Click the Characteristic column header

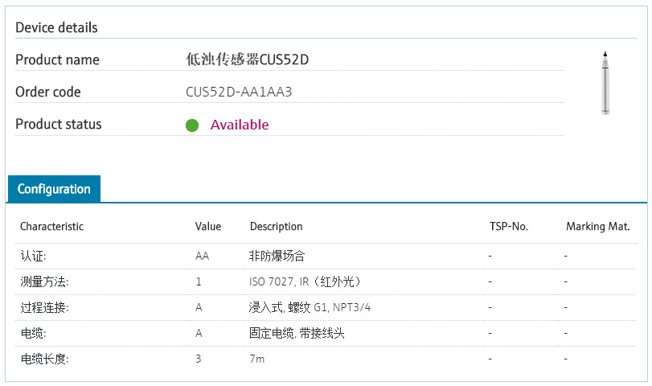tap(51, 227)
